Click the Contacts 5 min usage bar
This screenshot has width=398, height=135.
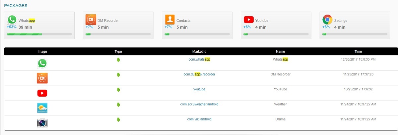[197, 34]
